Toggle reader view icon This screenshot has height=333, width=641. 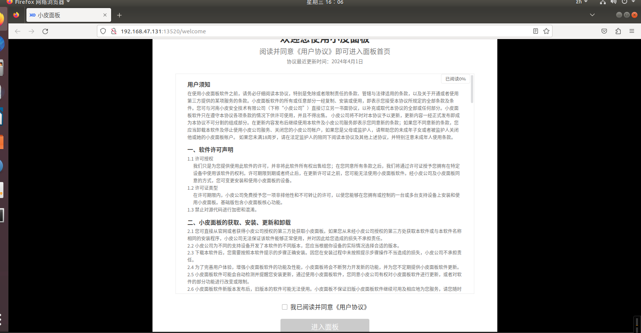click(536, 31)
